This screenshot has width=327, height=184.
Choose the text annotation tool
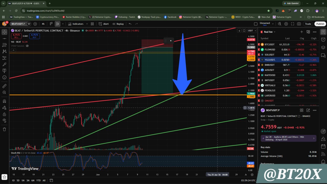[4, 71]
